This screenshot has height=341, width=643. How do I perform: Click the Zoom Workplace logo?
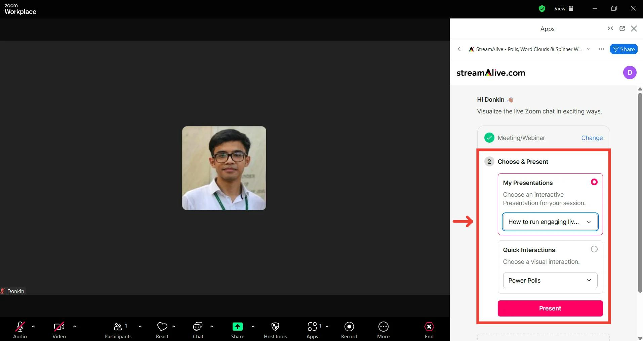coord(20,9)
